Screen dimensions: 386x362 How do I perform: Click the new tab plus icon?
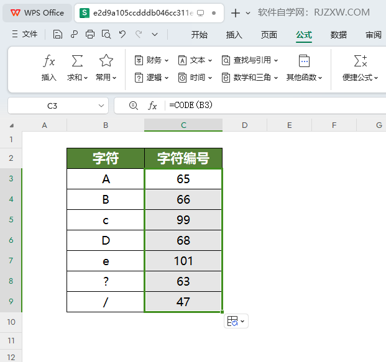(236, 13)
